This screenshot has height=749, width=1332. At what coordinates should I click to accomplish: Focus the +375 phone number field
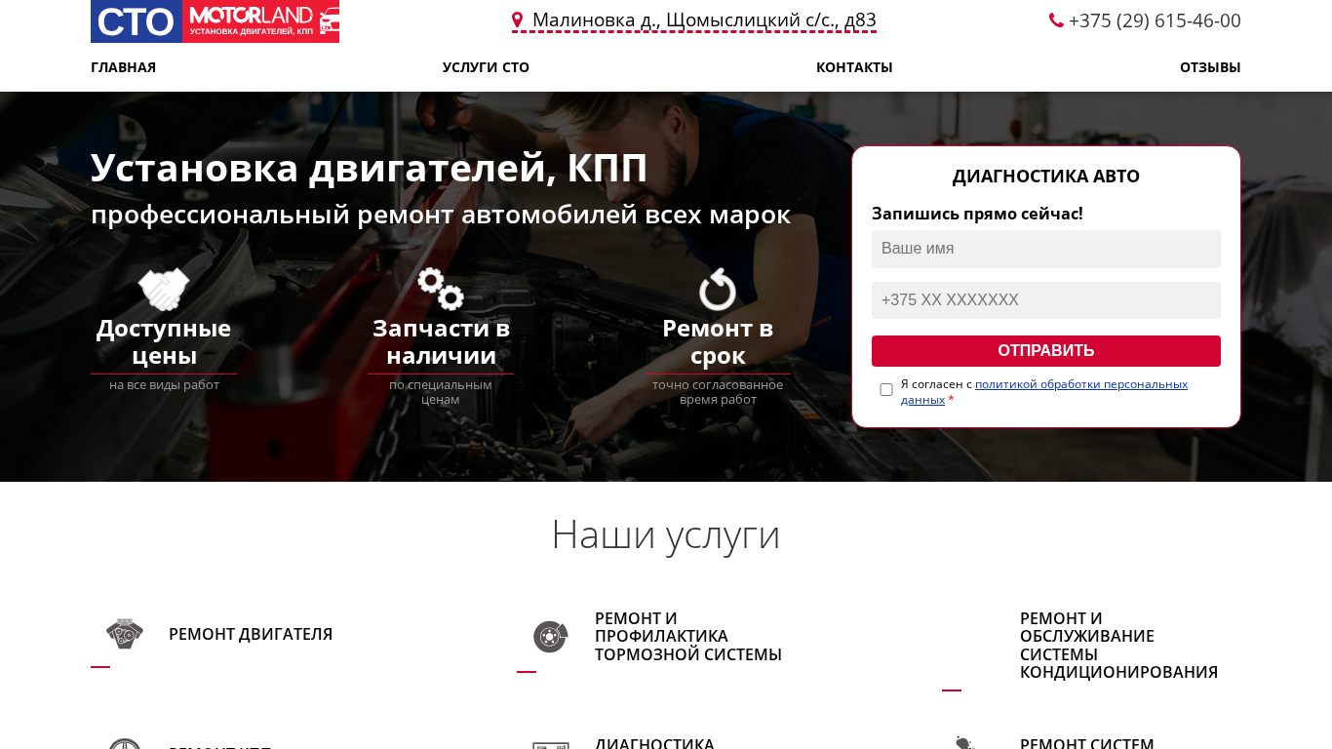(x=1046, y=300)
